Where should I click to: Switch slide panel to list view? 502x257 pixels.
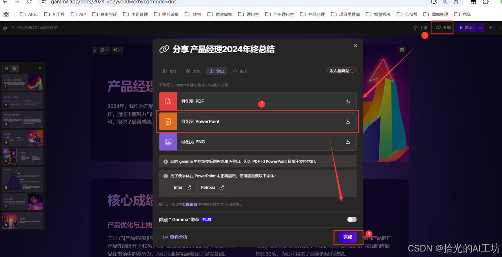click(15, 68)
